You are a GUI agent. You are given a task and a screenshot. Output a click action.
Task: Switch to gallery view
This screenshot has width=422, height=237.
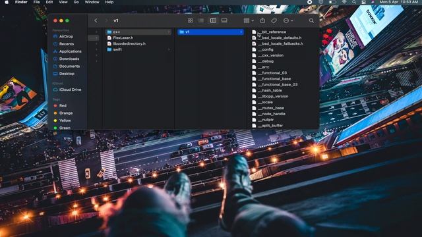coord(224,20)
